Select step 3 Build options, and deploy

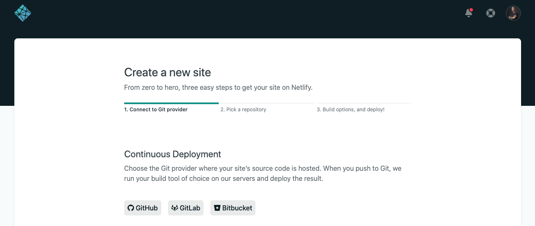(x=364, y=108)
